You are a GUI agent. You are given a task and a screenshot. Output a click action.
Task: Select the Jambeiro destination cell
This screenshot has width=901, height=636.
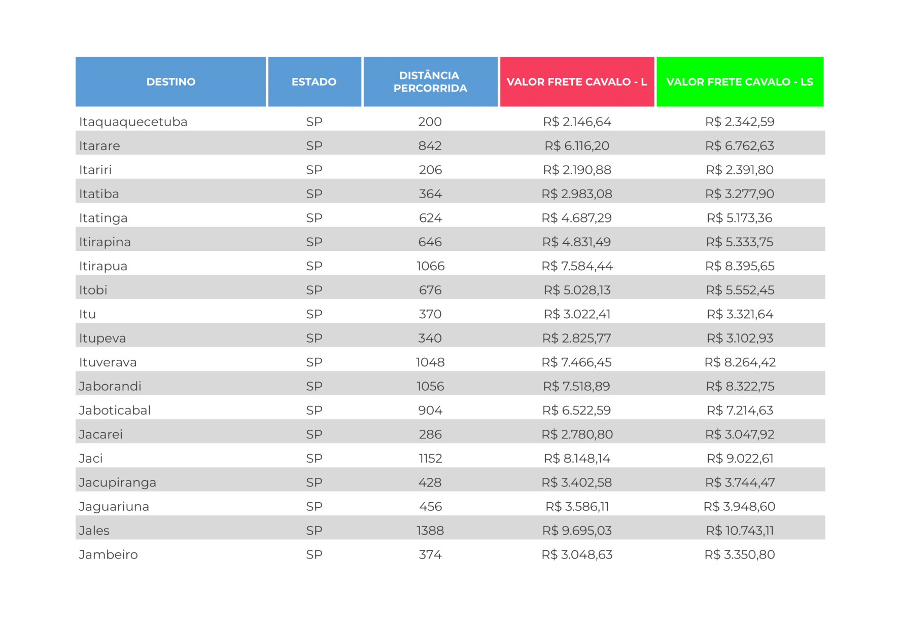[x=109, y=554]
